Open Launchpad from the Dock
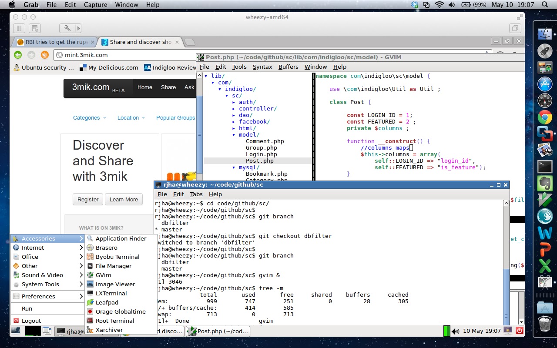 [x=545, y=51]
